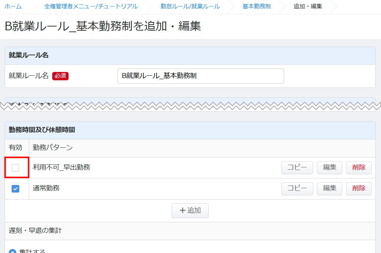The height and width of the screenshot is (253, 381).
Task: Enable the 利用不可_早出勤務 checkbox
Action: coord(16,168)
